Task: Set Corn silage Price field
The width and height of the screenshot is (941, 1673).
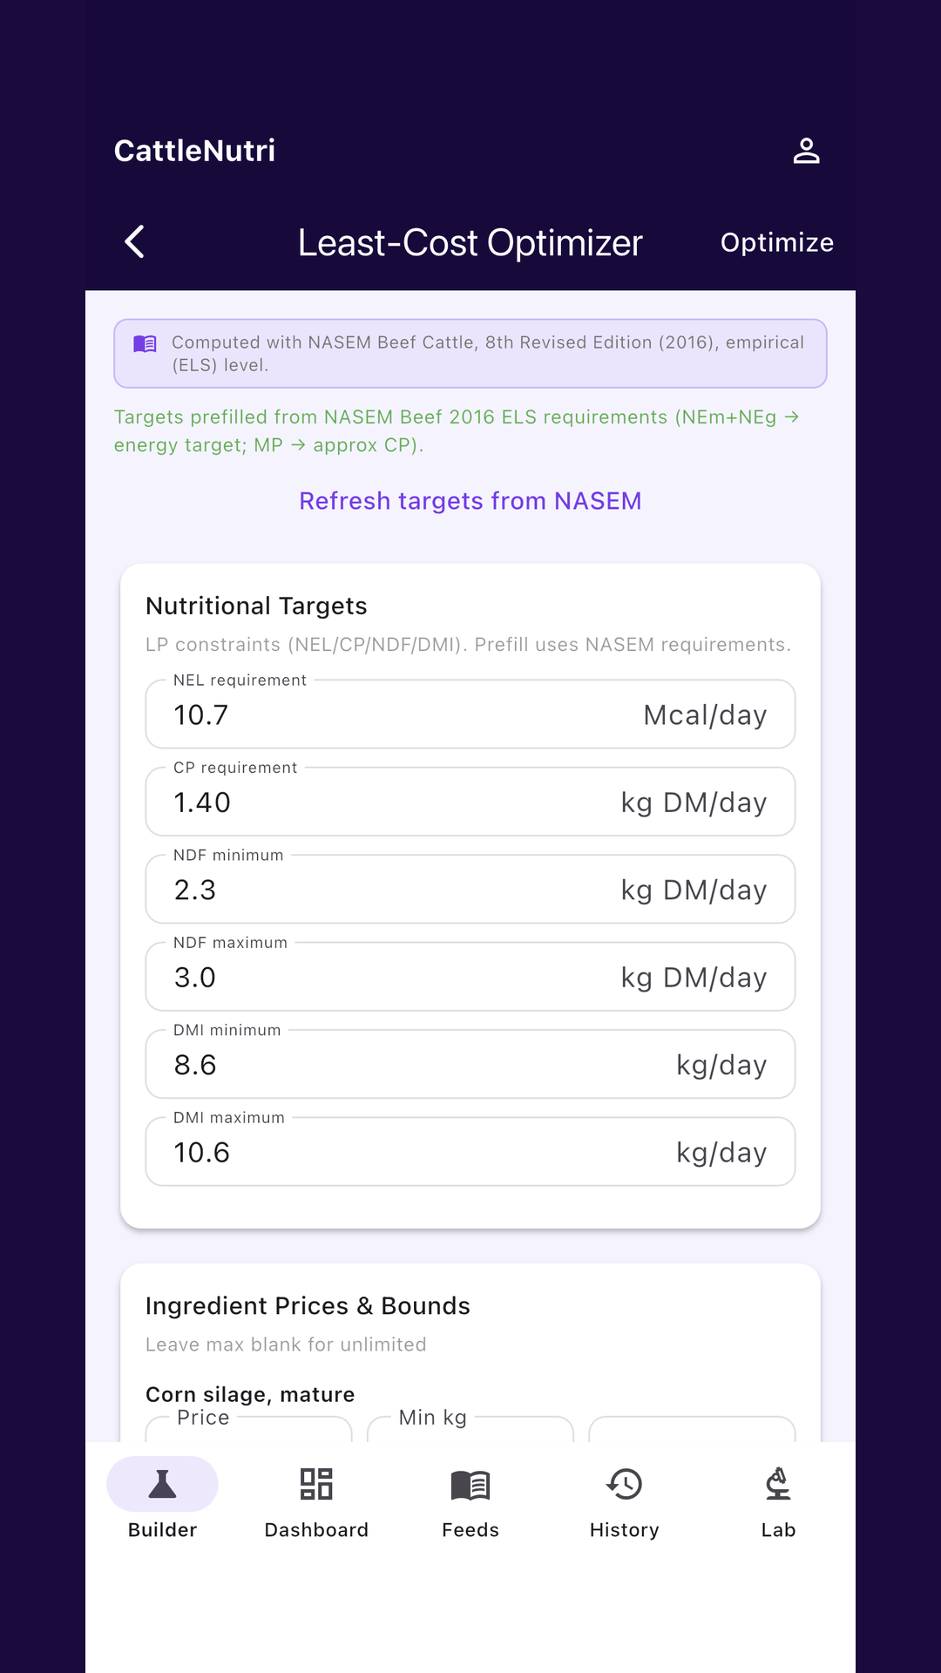Action: pyautogui.click(x=248, y=1429)
